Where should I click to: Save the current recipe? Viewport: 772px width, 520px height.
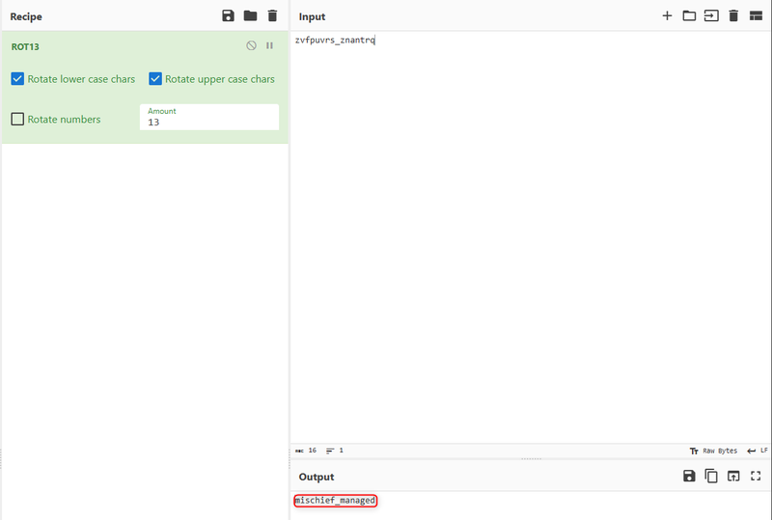[228, 16]
